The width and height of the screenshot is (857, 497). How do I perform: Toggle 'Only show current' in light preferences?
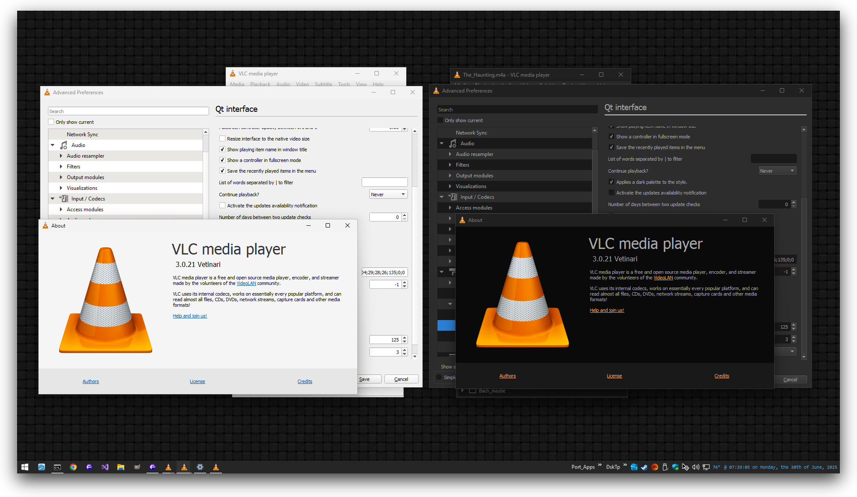[x=51, y=122]
